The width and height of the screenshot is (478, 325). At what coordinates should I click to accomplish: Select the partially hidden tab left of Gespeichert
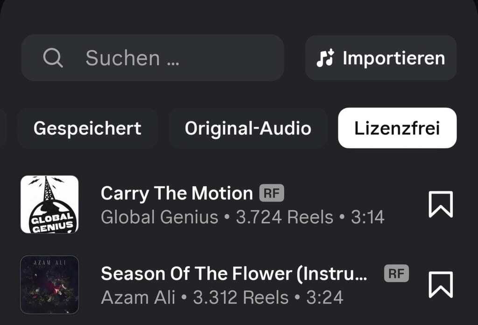click(x=3, y=128)
